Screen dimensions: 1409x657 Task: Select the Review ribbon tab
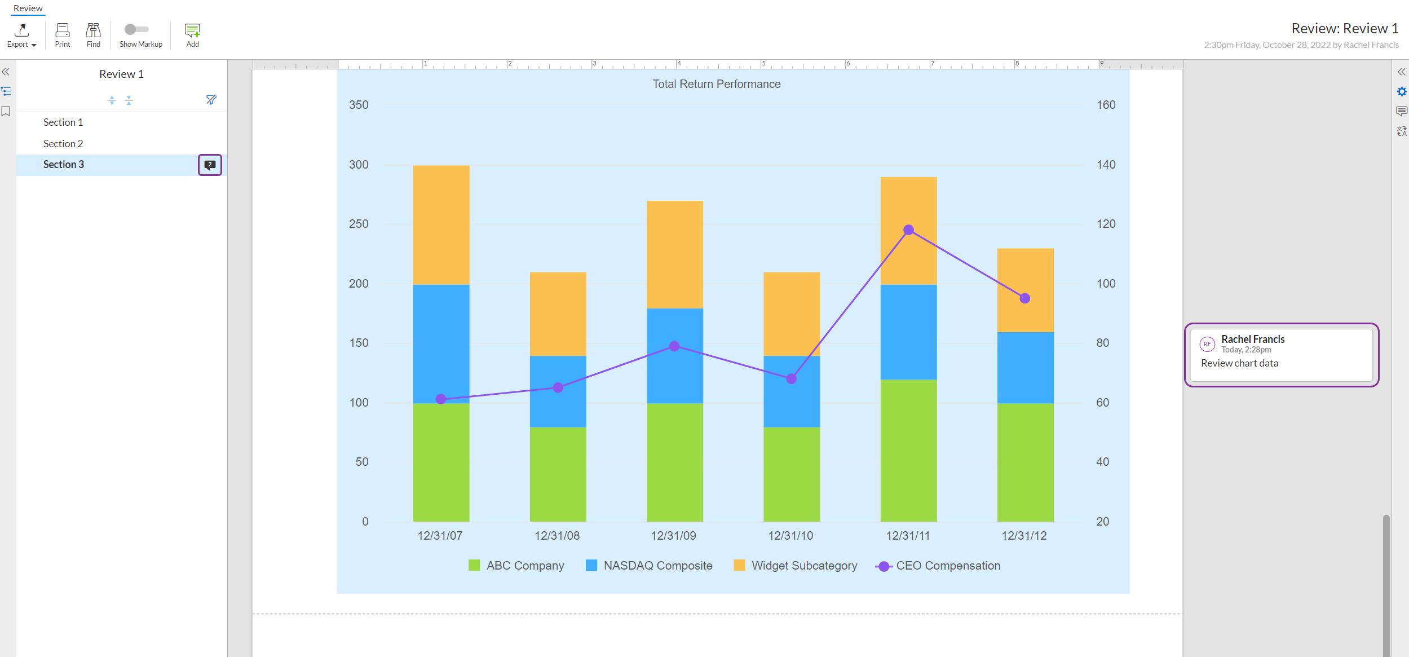(28, 8)
